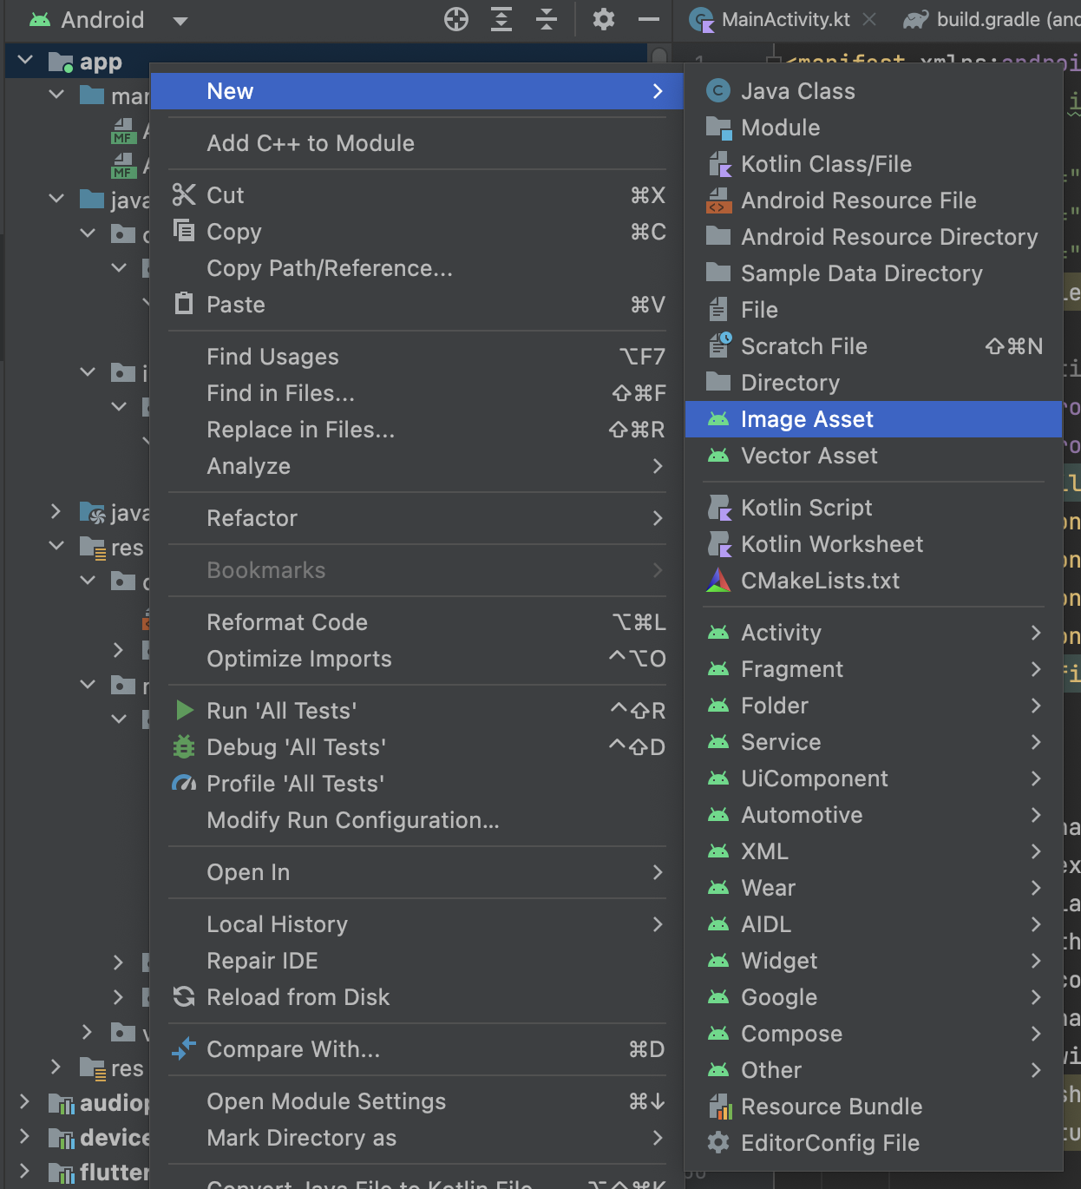1081x1189 pixels.
Task: Click the Copy pages icon
Action: (184, 230)
